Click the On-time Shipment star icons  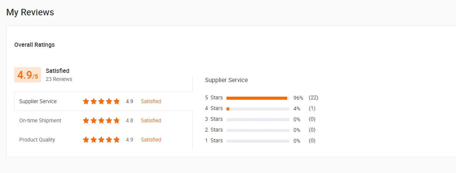tap(101, 120)
